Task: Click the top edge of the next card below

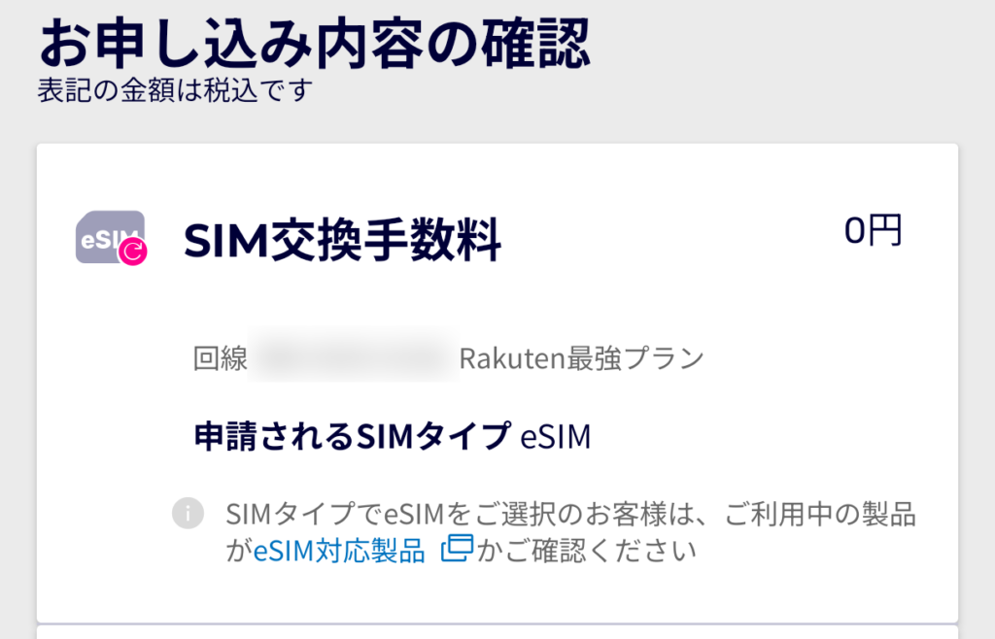Action: coord(497,630)
